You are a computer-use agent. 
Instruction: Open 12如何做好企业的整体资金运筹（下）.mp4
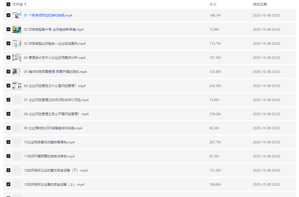(56, 170)
